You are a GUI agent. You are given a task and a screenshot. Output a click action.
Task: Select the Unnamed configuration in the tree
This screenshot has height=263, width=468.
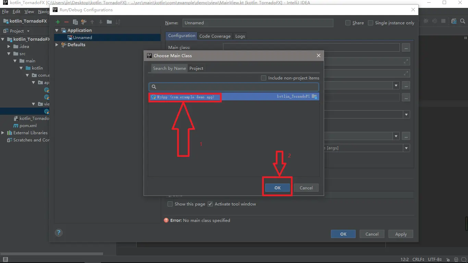107,38
